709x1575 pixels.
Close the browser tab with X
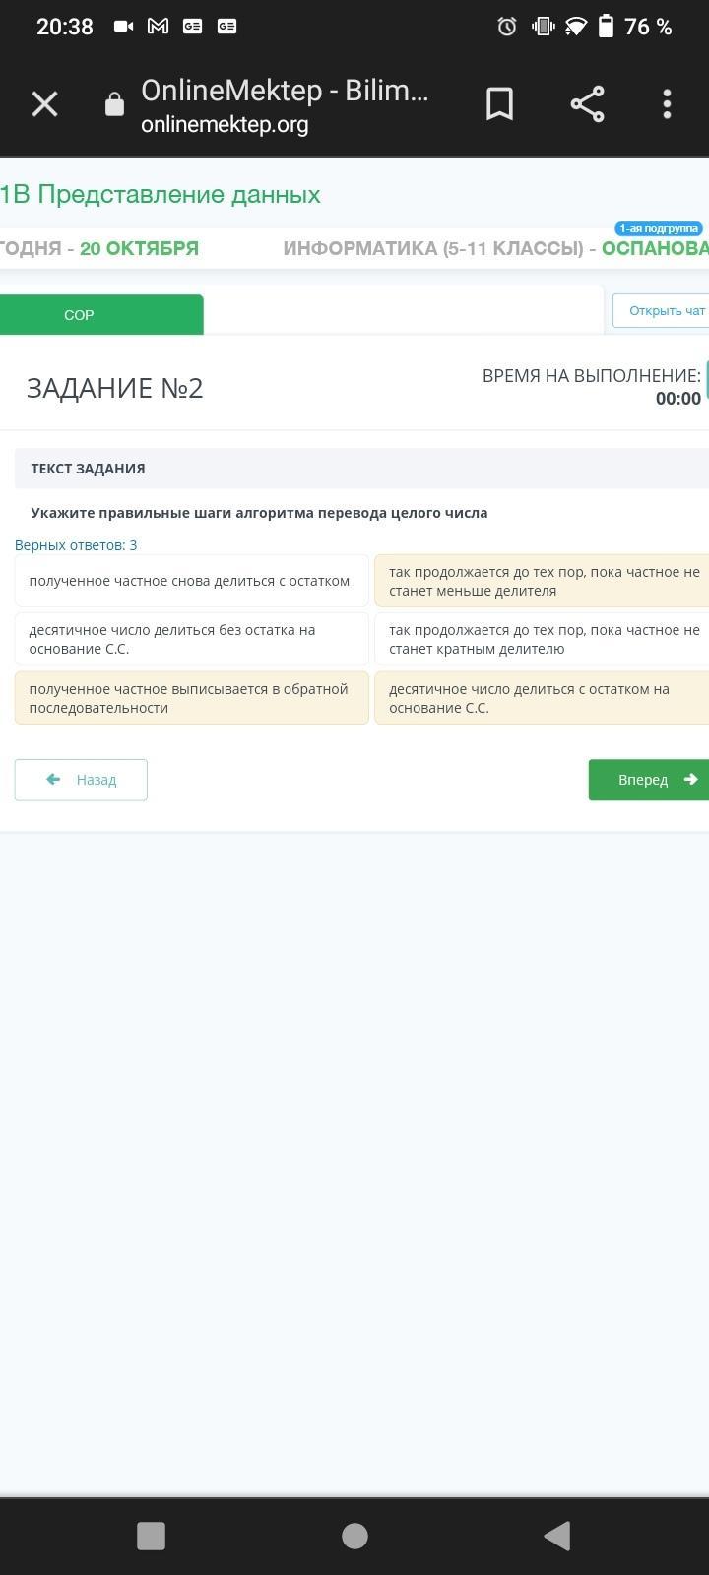[44, 104]
